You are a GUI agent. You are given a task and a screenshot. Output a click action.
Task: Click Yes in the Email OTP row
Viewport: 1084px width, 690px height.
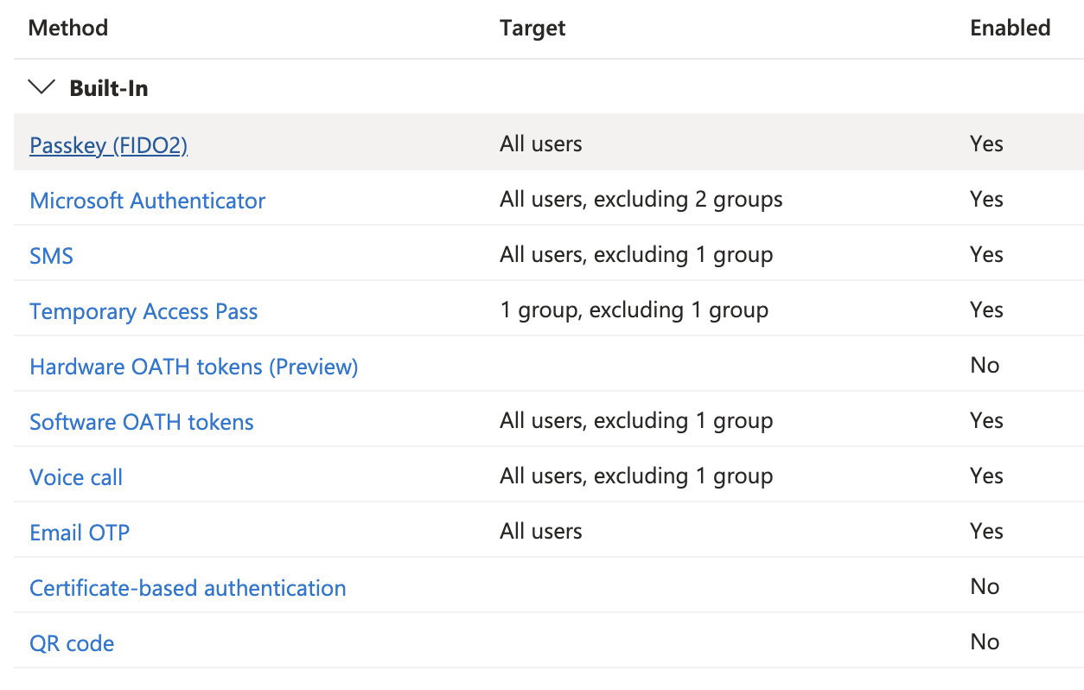986,530
